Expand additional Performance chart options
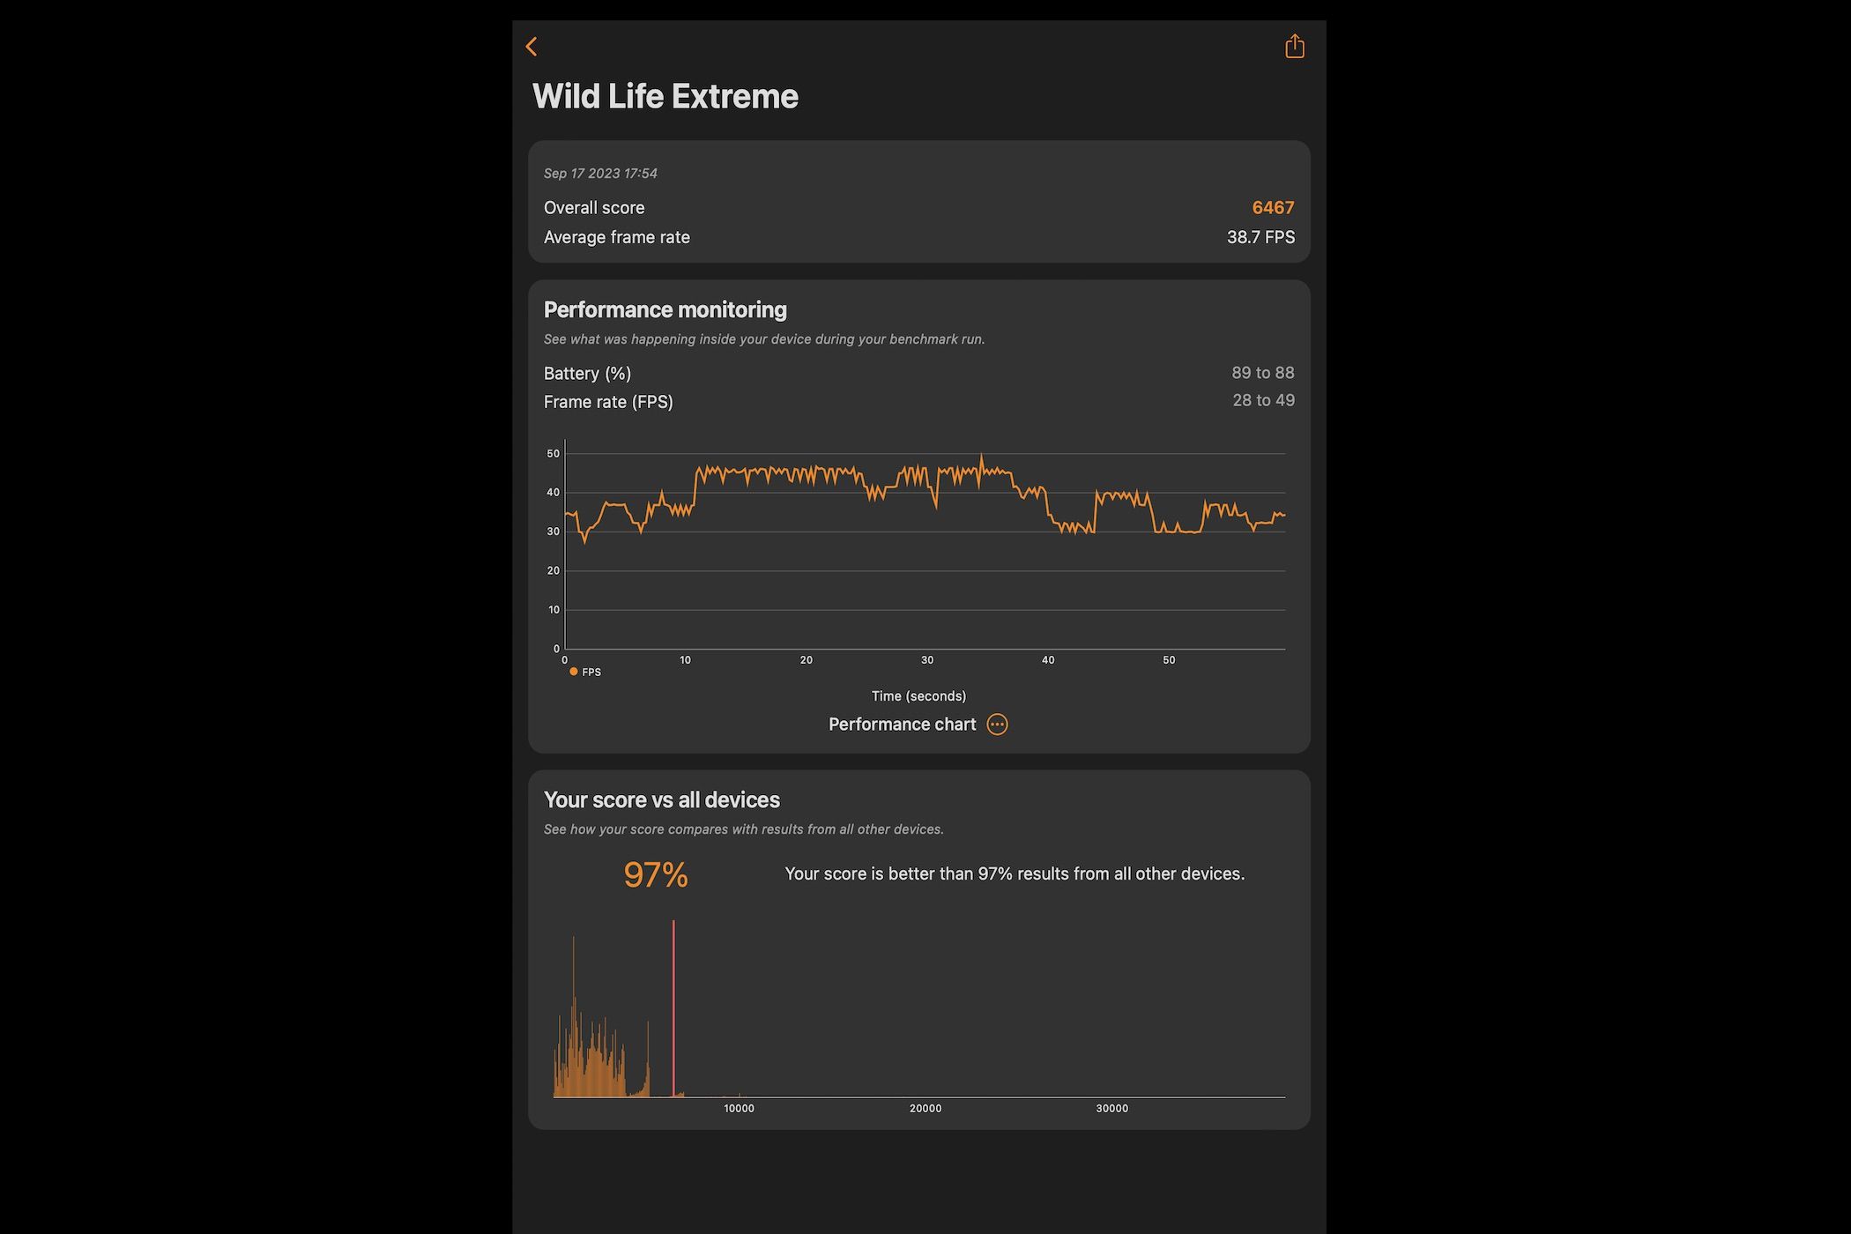The width and height of the screenshot is (1851, 1234). 996,724
